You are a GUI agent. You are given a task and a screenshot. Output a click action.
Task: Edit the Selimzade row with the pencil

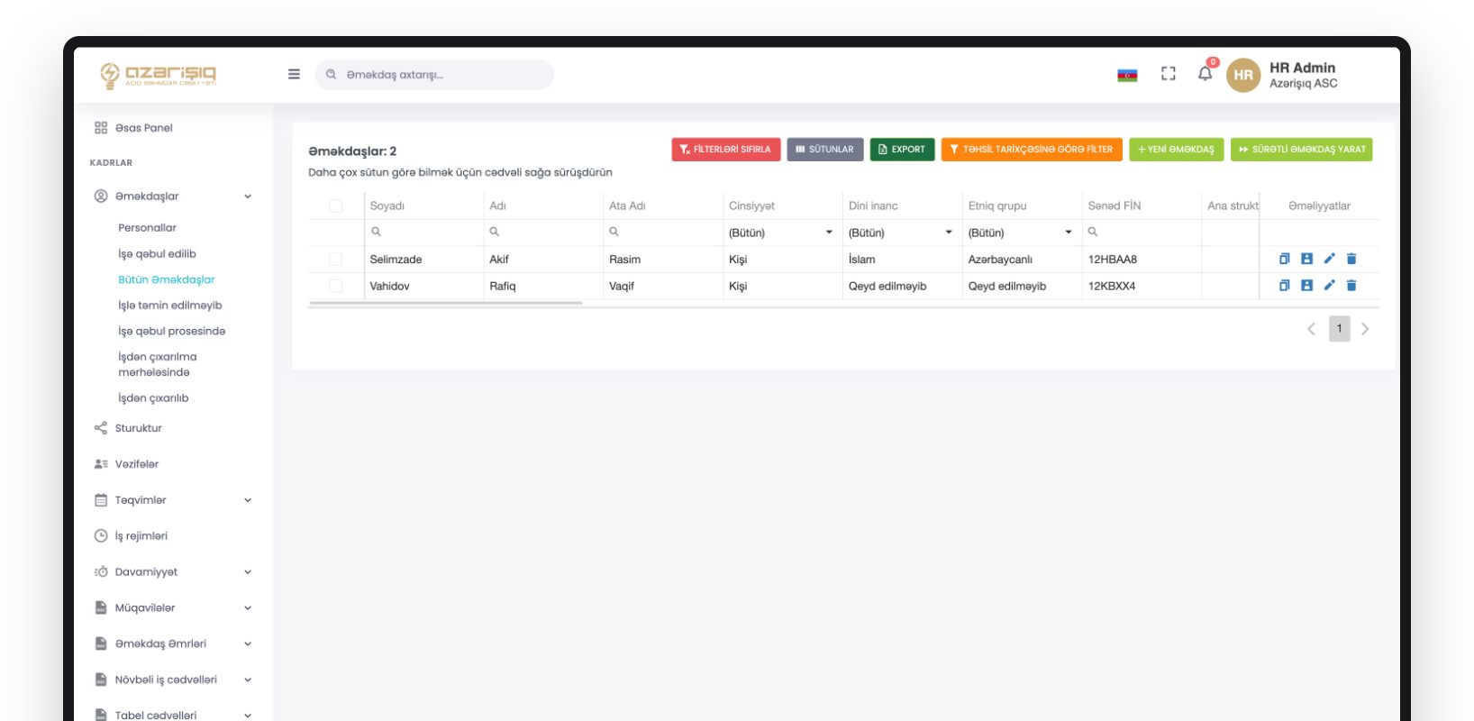[x=1329, y=259]
